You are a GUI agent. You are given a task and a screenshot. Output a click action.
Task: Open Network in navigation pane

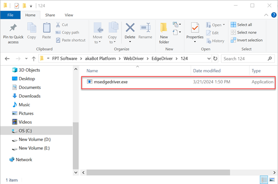21,160
